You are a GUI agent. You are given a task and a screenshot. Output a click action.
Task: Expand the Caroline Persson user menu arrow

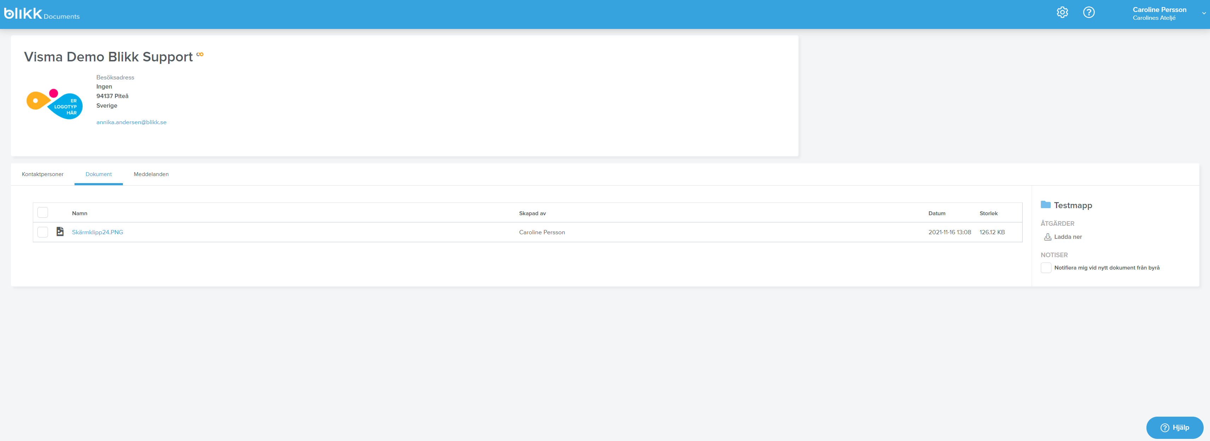pos(1203,14)
